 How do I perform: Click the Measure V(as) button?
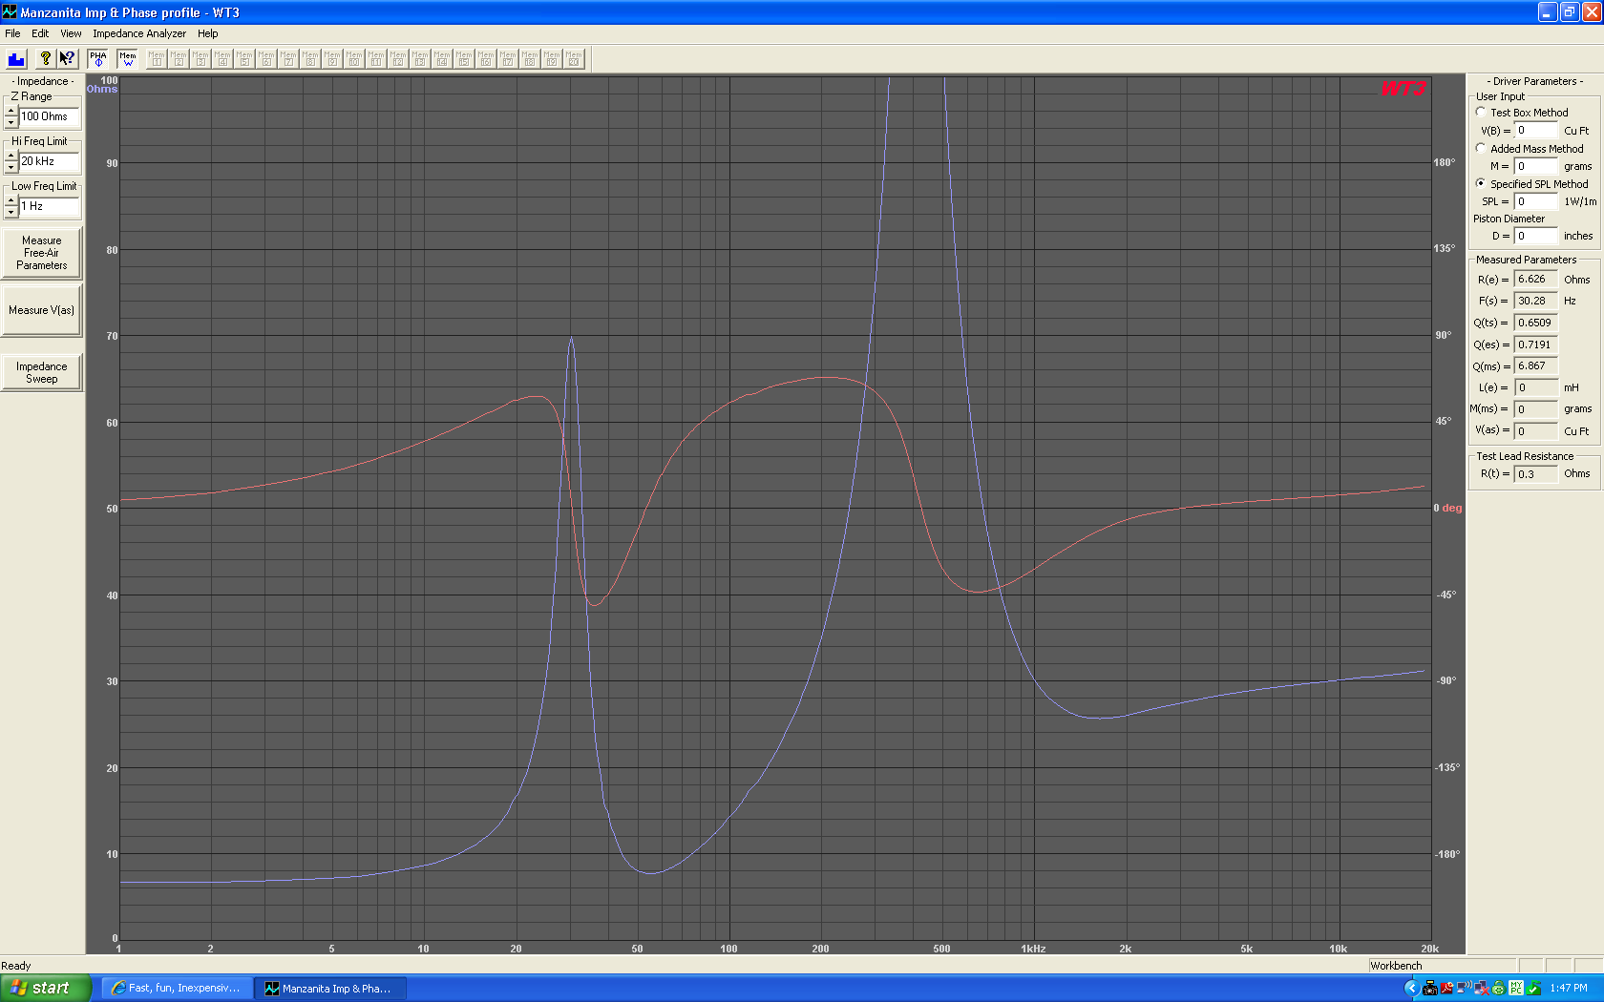[42, 310]
